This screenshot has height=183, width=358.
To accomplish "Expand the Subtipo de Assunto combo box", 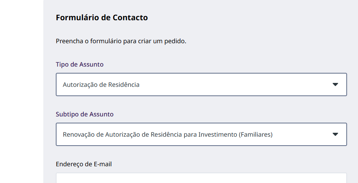I will point(201,134).
